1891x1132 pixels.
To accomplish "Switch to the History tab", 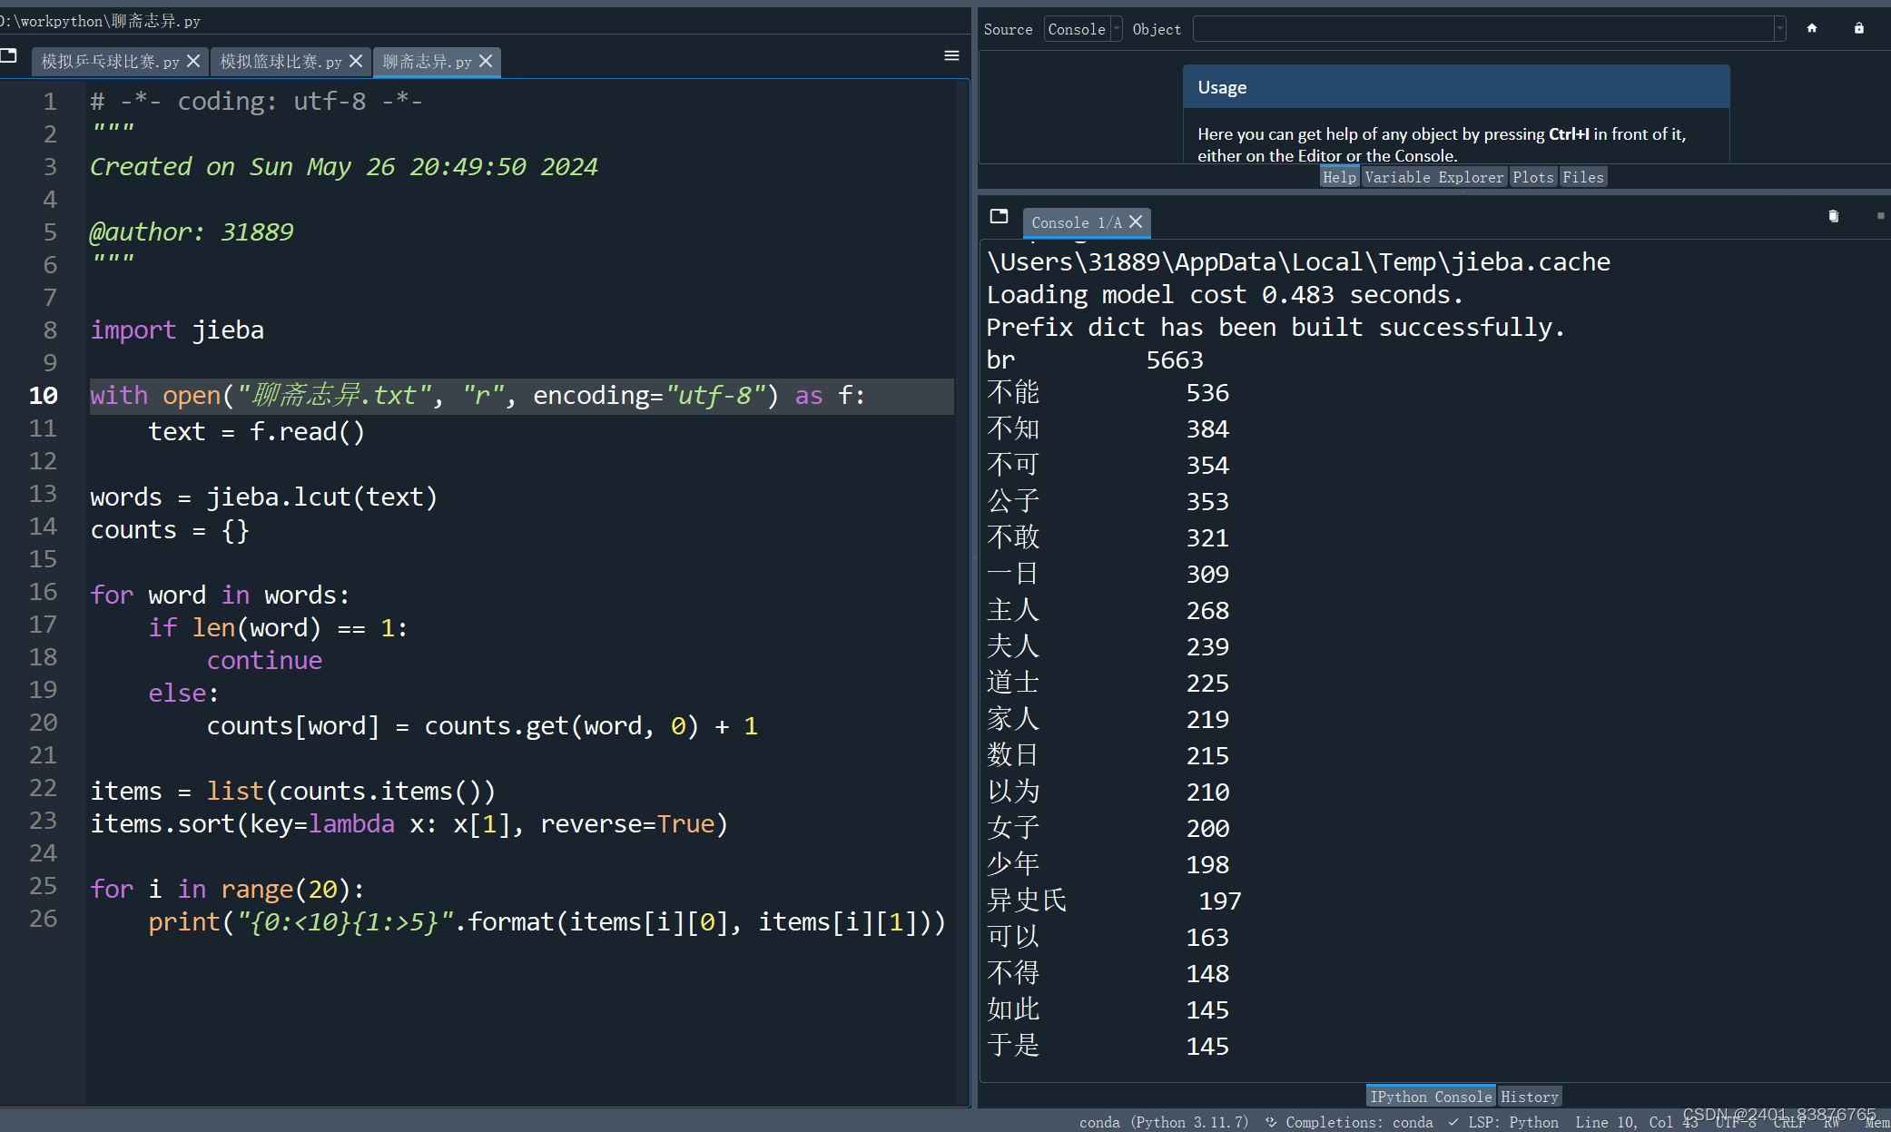I will (1529, 1096).
